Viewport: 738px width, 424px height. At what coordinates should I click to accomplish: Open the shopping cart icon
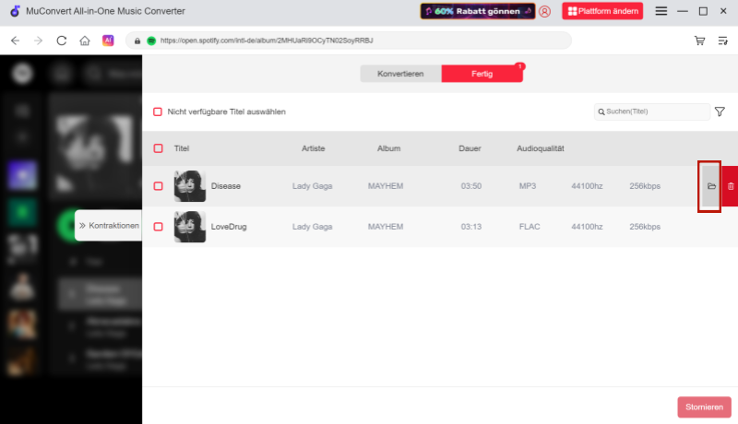click(699, 41)
